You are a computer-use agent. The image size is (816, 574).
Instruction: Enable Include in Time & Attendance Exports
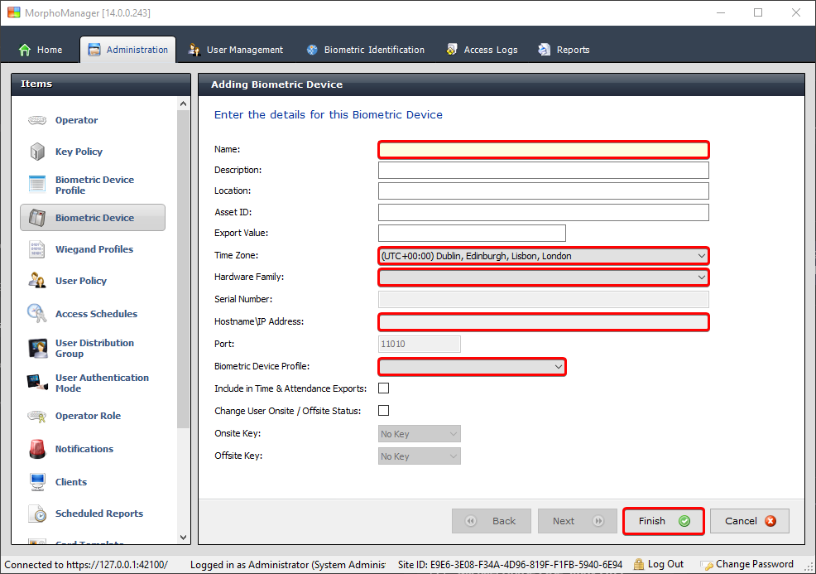(x=383, y=388)
